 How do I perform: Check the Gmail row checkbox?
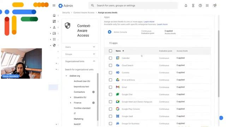(111, 87)
